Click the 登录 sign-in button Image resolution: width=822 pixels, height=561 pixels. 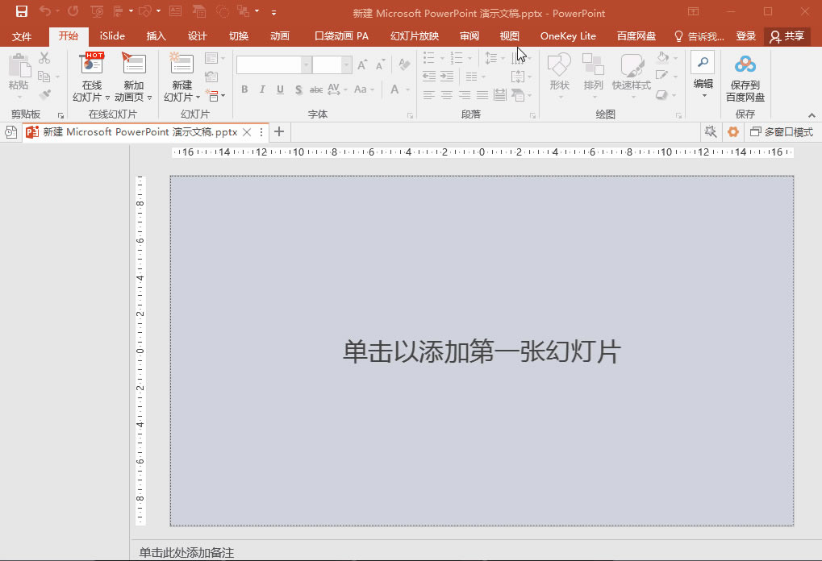click(x=745, y=36)
